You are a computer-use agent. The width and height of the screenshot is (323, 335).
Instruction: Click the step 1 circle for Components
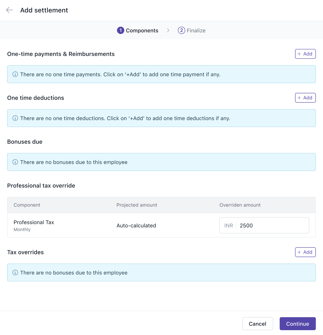click(120, 30)
